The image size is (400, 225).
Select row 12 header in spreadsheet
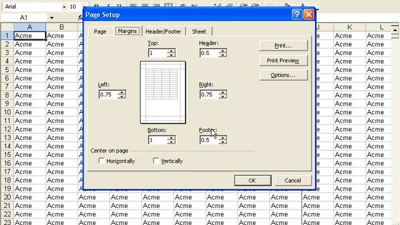[7, 129]
